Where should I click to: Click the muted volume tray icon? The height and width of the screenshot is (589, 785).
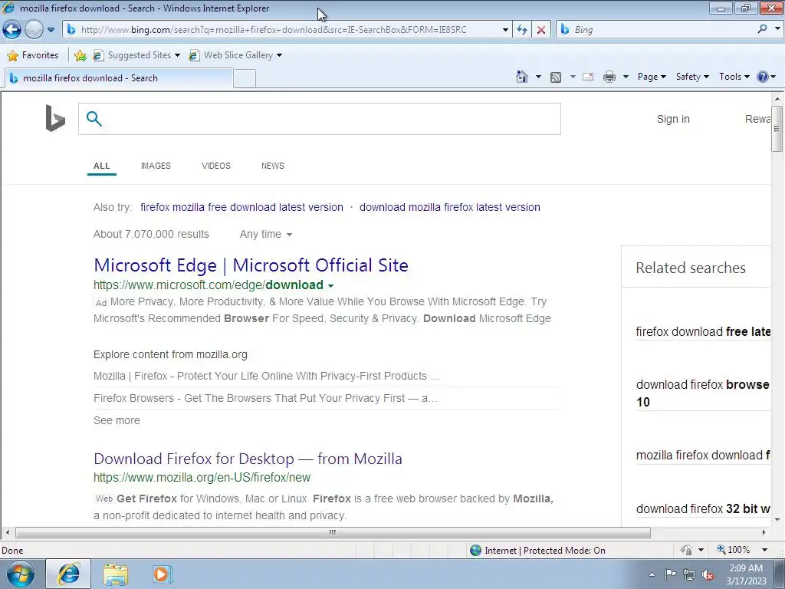pos(708,574)
